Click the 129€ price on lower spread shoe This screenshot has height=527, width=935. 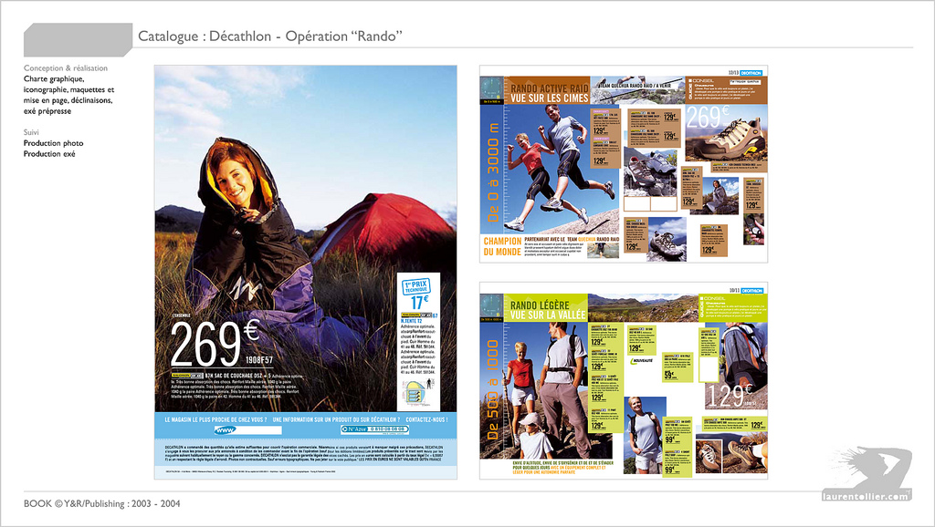pyautogui.click(x=731, y=396)
